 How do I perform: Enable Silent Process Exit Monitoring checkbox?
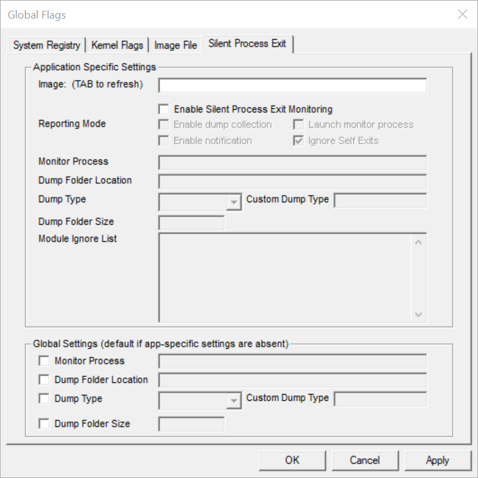coord(164,110)
